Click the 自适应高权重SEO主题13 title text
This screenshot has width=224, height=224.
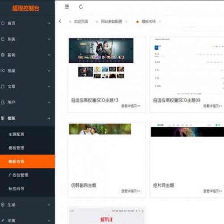click(95, 100)
